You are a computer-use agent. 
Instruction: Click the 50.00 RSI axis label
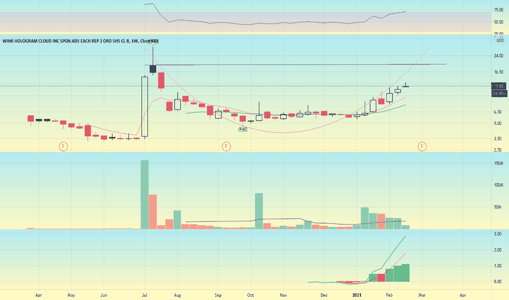coord(498,22)
